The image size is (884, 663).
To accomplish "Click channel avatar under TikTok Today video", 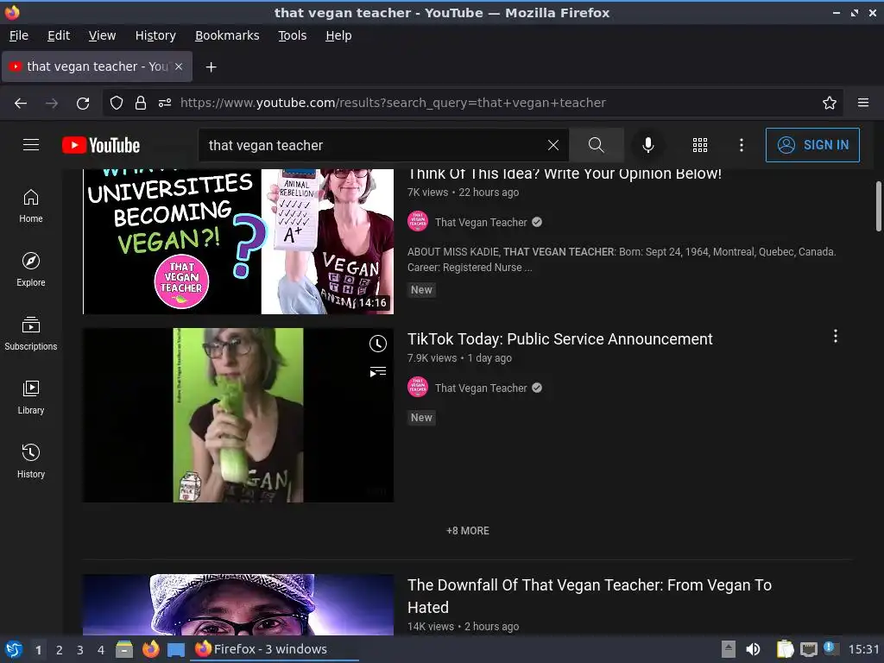I will (418, 388).
